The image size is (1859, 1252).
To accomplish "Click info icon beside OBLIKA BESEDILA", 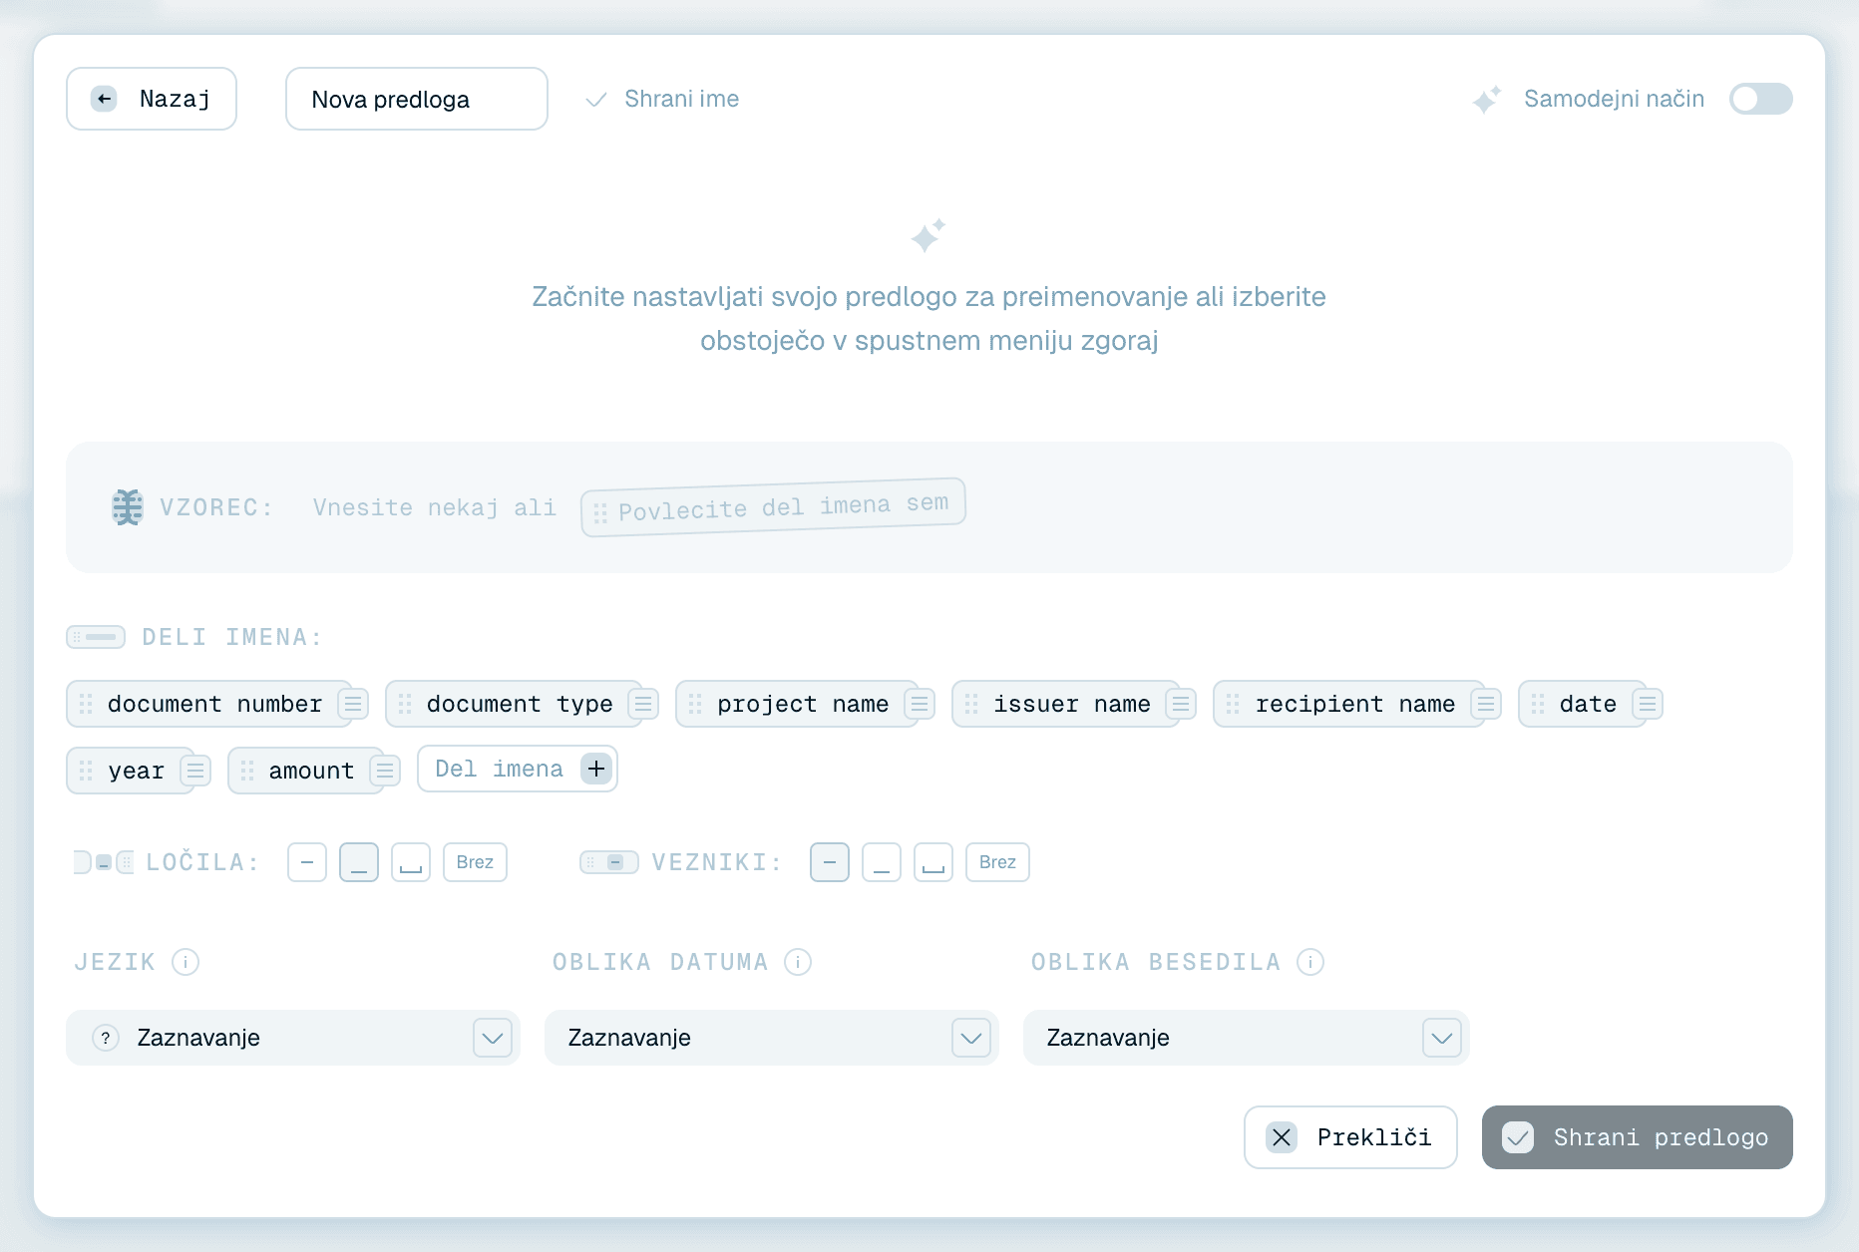I will (x=1310, y=962).
